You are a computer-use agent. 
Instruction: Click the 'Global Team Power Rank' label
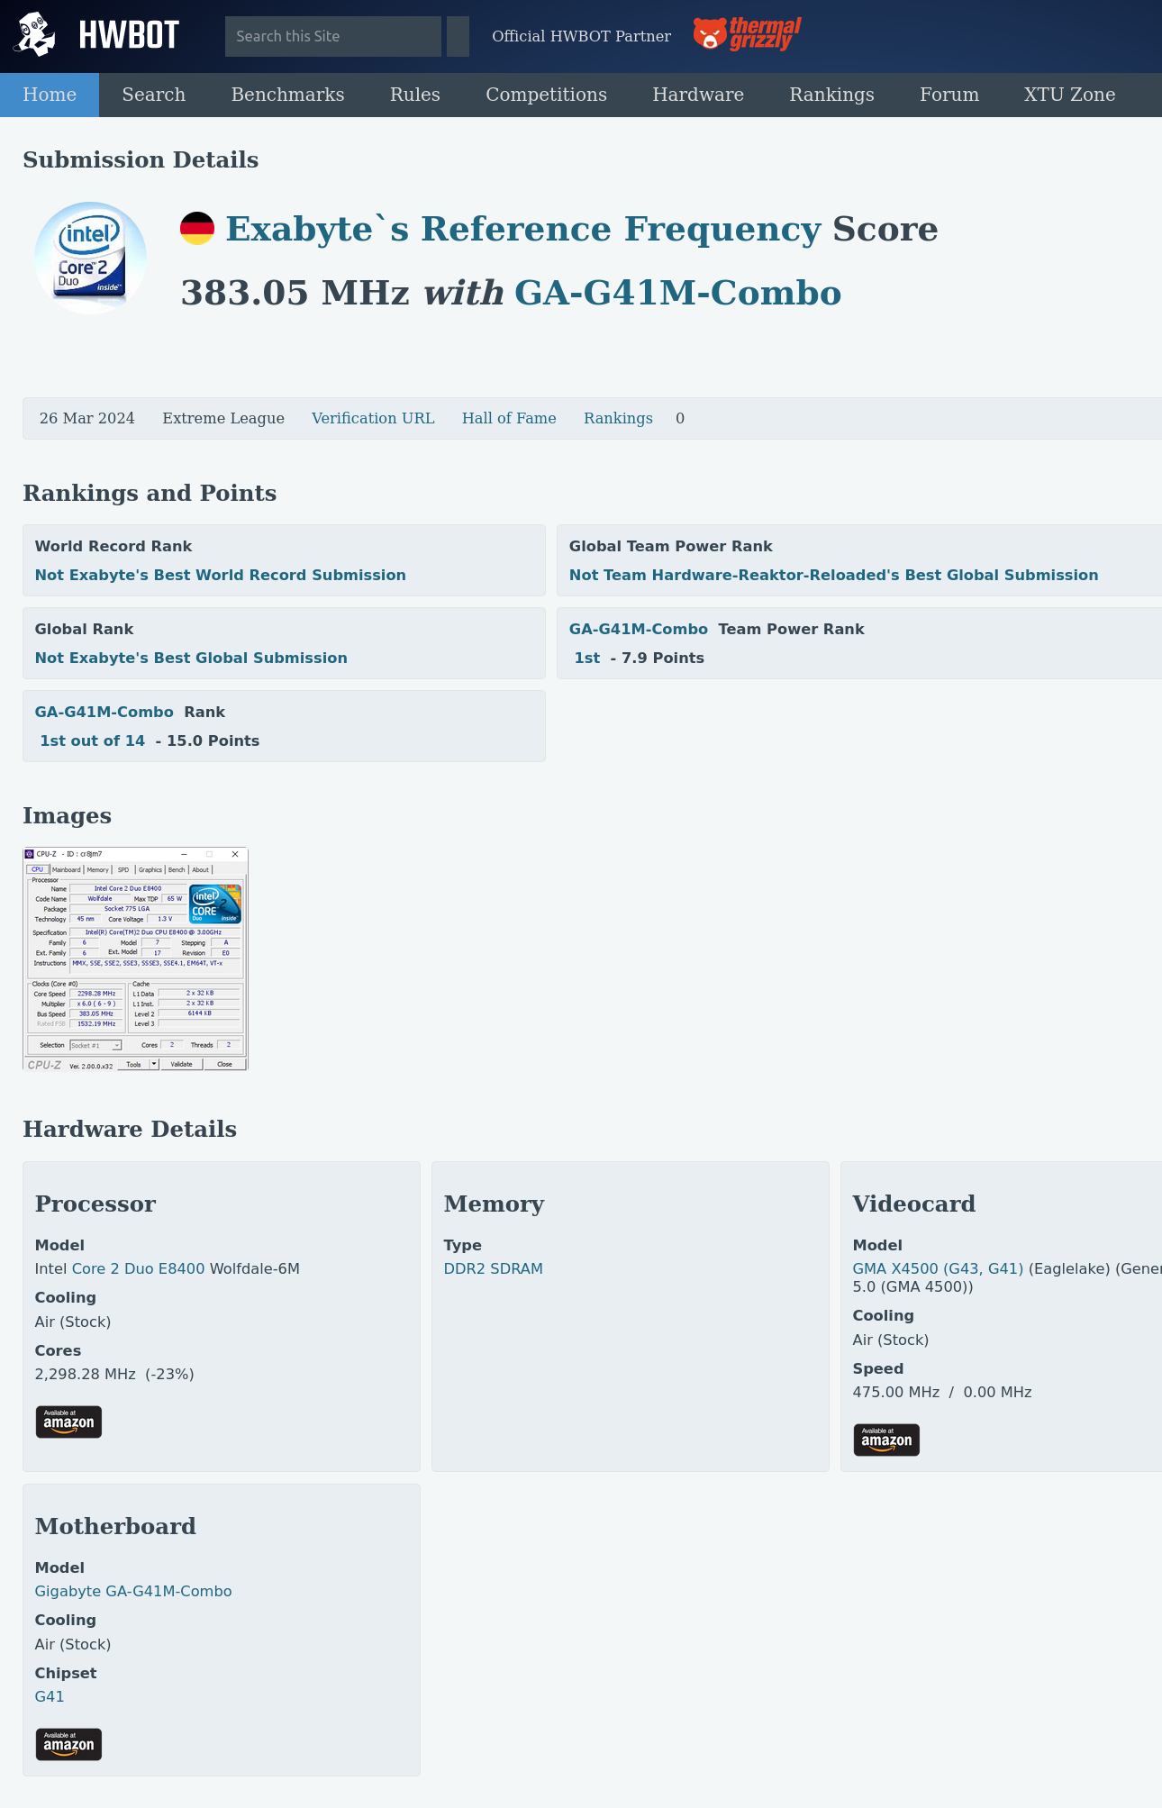coord(671,546)
